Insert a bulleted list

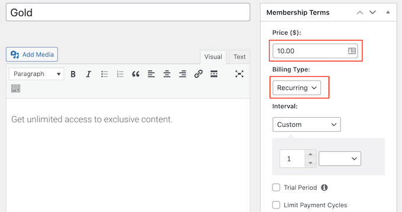point(105,74)
